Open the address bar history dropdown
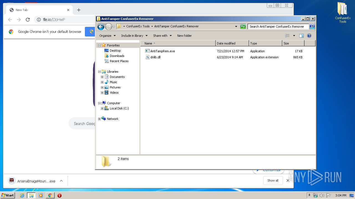The image size is (355, 199). click(x=236, y=27)
